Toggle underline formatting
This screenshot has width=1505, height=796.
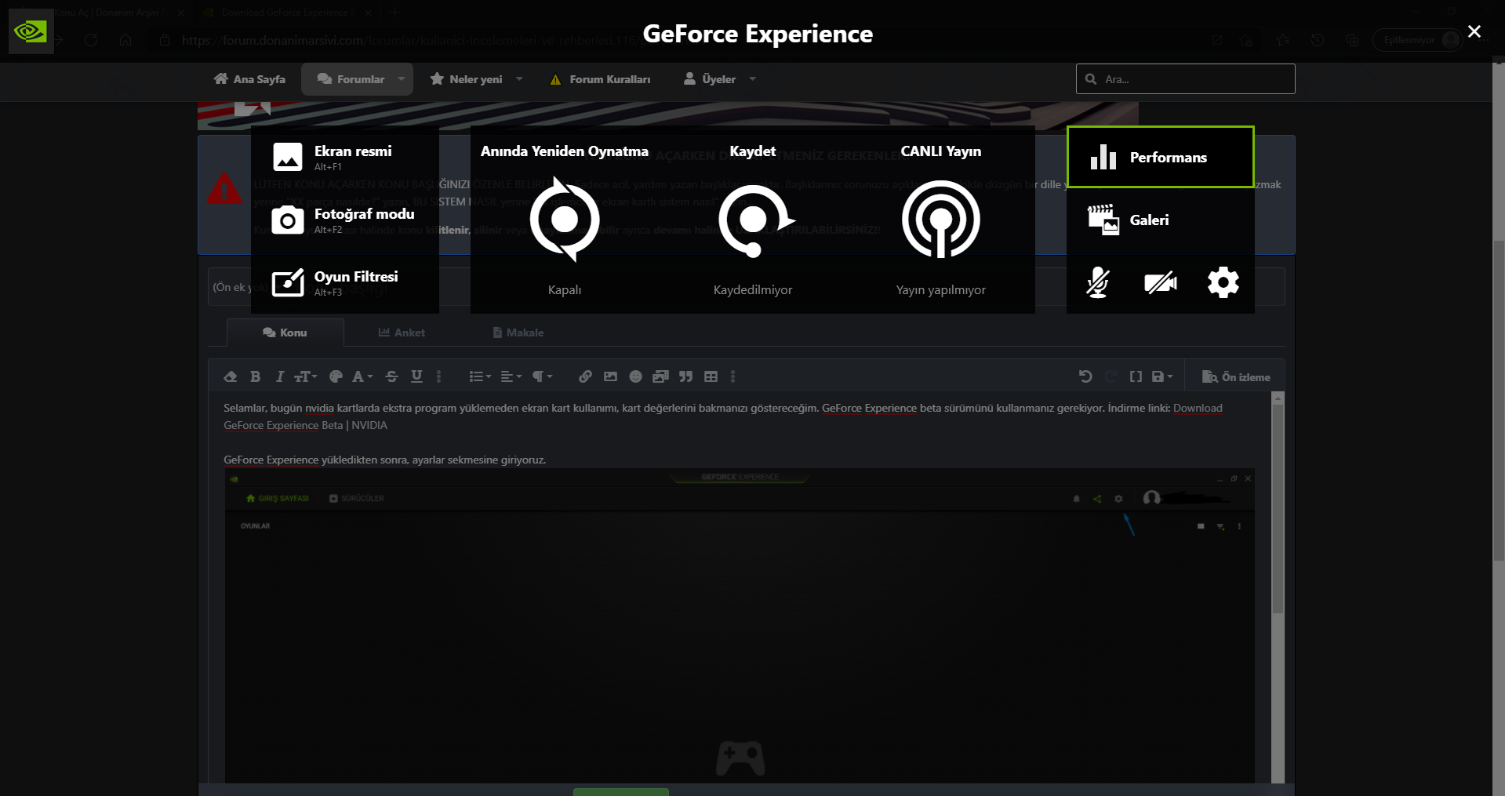pos(416,376)
